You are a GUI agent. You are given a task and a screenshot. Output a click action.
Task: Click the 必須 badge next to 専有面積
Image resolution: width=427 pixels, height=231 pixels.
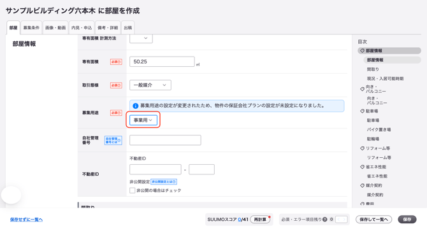(x=116, y=62)
